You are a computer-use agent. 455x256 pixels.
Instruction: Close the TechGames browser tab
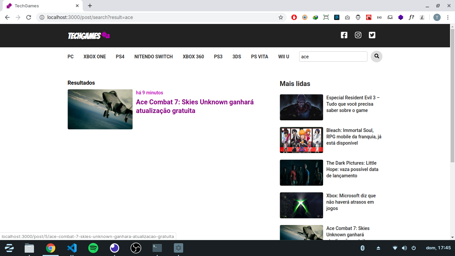click(77, 6)
